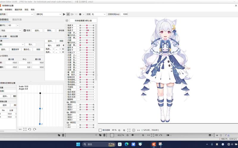Open the preset name dropdown beside 导入
Viewport: 238px width, 148px height.
pos(13,44)
